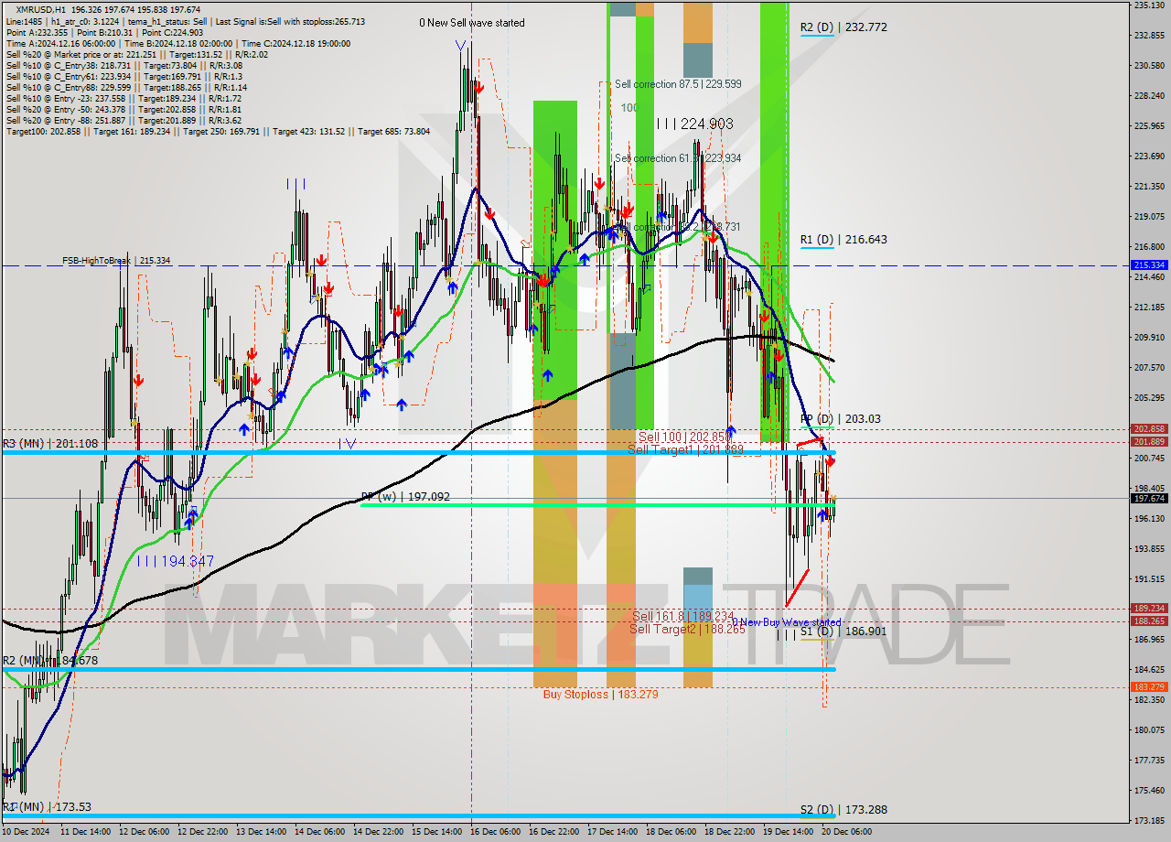Select the R3 (MN) | 201.108 label
The height and width of the screenshot is (842, 1171).
49,444
